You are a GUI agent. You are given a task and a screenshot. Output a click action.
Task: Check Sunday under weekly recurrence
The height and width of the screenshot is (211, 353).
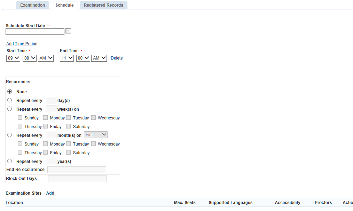click(x=20, y=118)
